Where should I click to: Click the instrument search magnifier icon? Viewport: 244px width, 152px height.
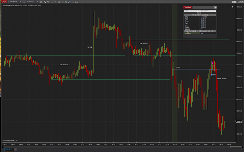pyautogui.click(x=24, y=2)
